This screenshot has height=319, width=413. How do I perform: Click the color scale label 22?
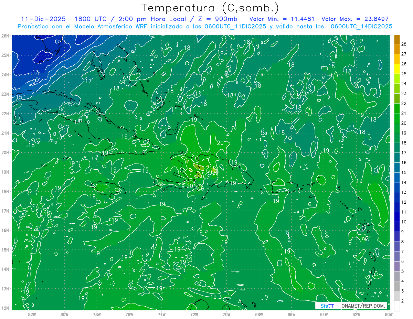[x=404, y=103]
